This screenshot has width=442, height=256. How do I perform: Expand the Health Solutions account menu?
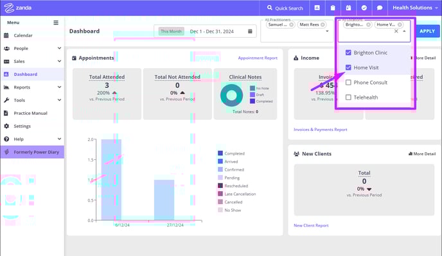(x=415, y=8)
